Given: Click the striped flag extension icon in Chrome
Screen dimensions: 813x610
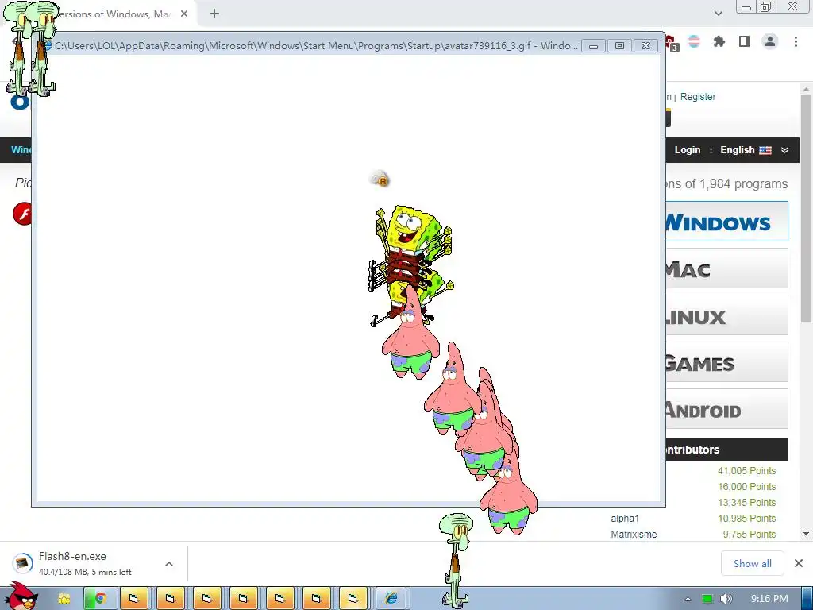Looking at the screenshot, I should (x=694, y=41).
